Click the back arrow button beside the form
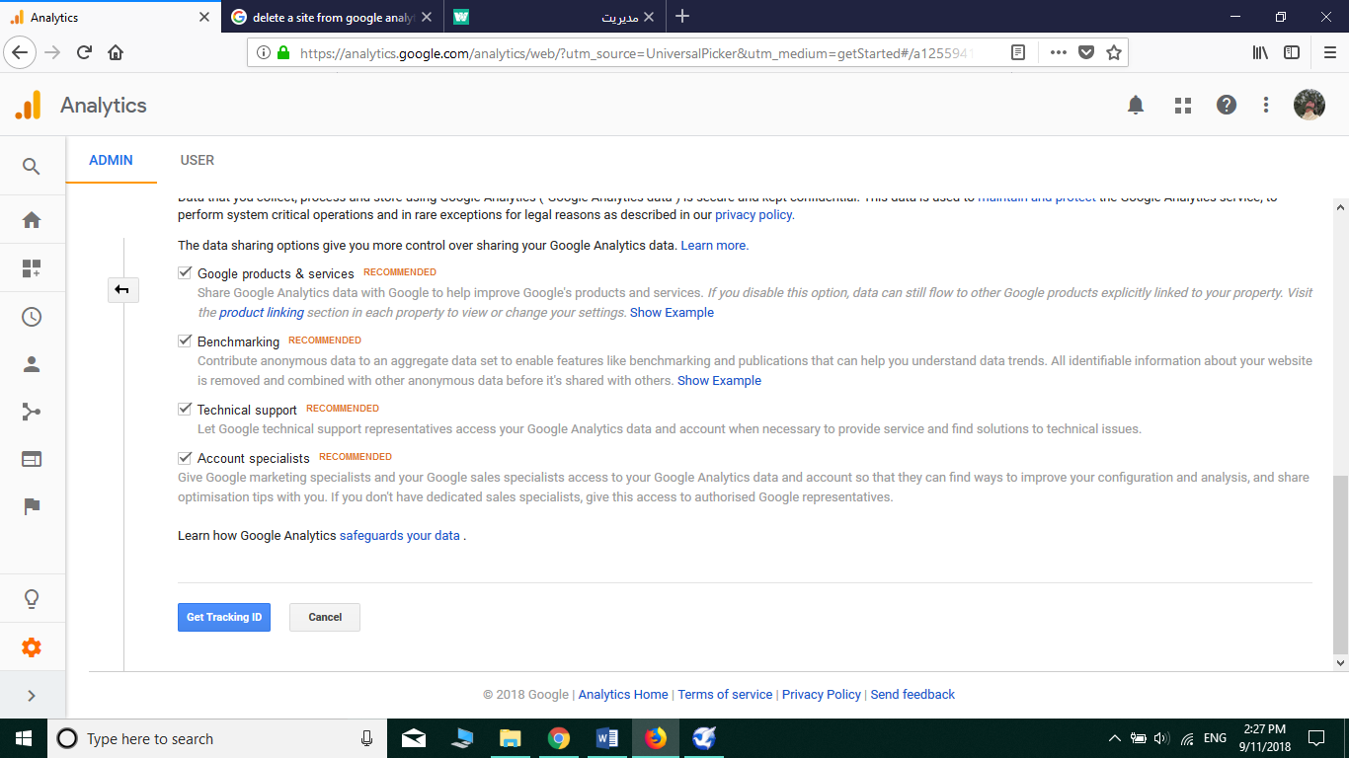 122,289
